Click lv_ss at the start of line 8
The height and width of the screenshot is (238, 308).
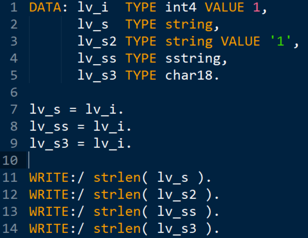[x=49, y=127]
